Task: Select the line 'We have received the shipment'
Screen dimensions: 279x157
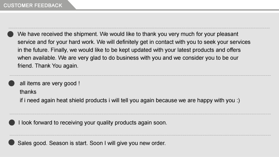Action: pos(128,34)
